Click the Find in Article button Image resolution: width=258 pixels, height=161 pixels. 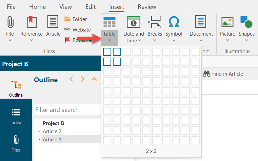(223, 74)
